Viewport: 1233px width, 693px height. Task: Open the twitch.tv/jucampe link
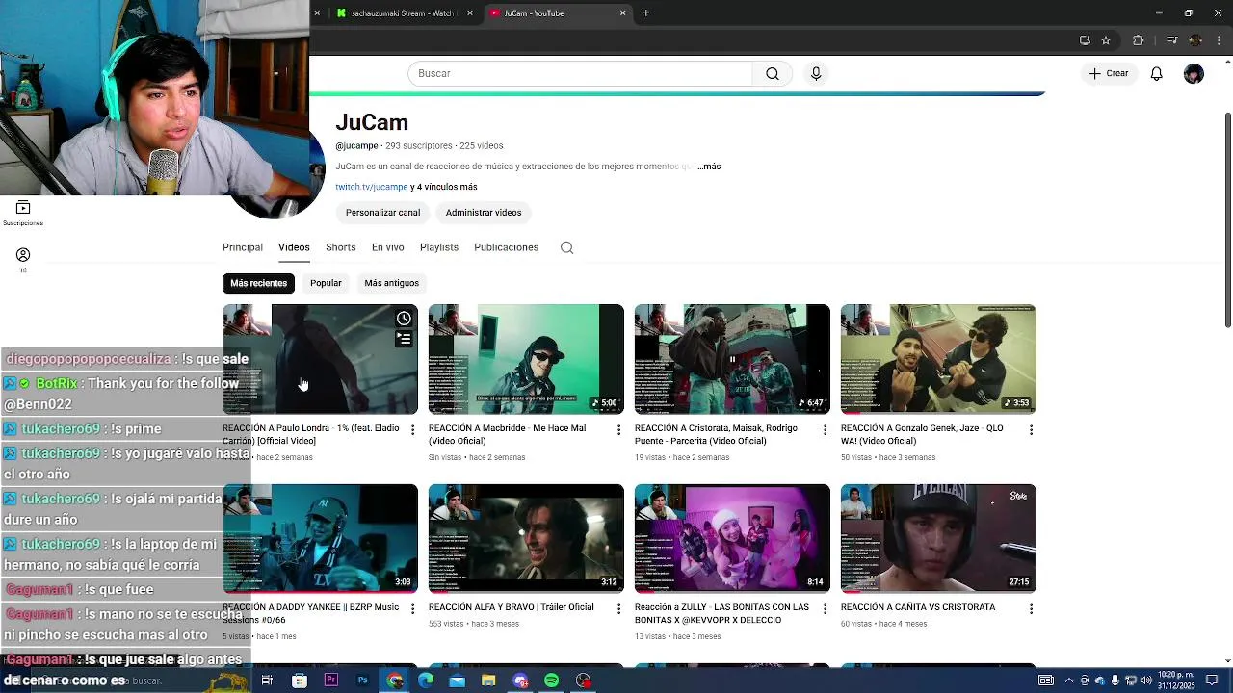[x=372, y=187]
